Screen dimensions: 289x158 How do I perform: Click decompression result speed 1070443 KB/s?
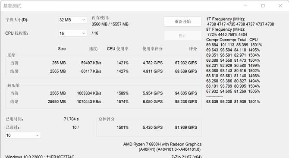(89, 101)
